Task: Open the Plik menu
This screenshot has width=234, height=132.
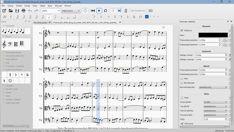Action: pyautogui.click(x=3, y=6)
